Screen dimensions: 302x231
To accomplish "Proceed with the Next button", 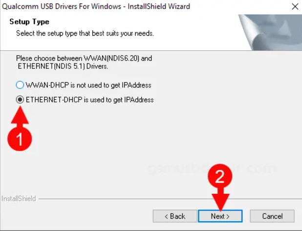I will click(x=220, y=216).
